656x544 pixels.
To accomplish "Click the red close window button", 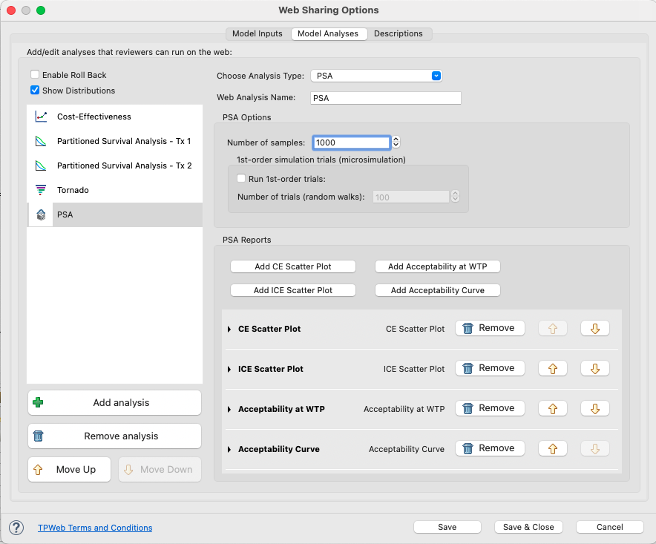I will pos(11,10).
